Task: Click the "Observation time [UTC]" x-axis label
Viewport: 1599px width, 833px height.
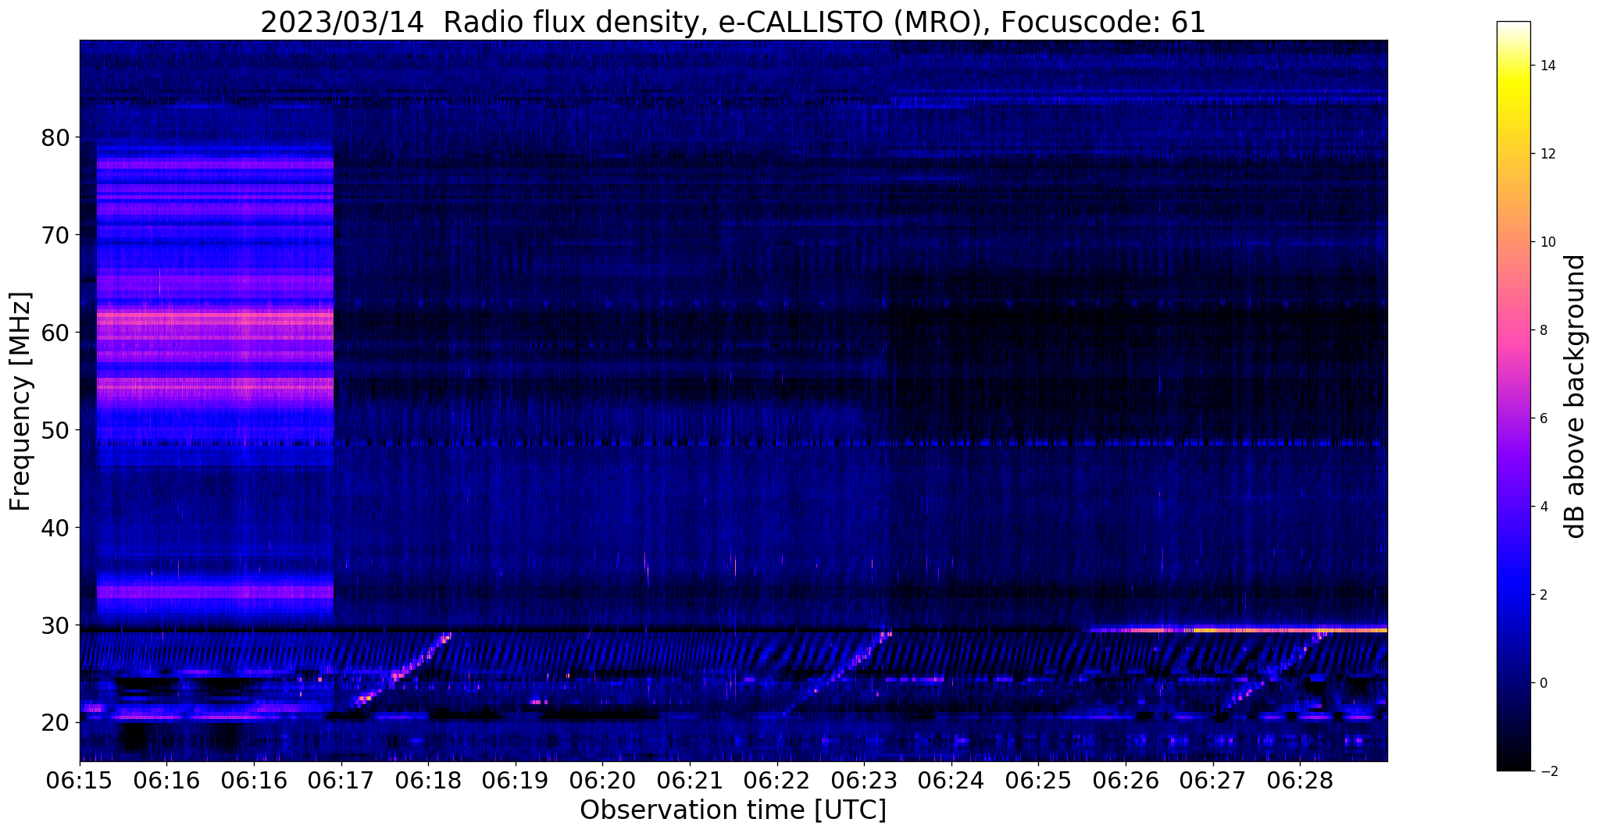Action: (733, 810)
